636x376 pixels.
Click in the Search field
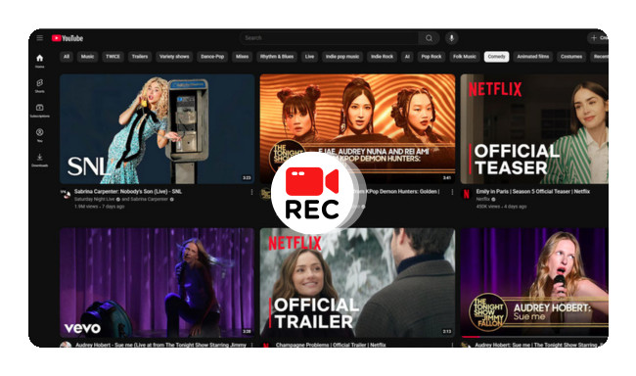tap(329, 38)
